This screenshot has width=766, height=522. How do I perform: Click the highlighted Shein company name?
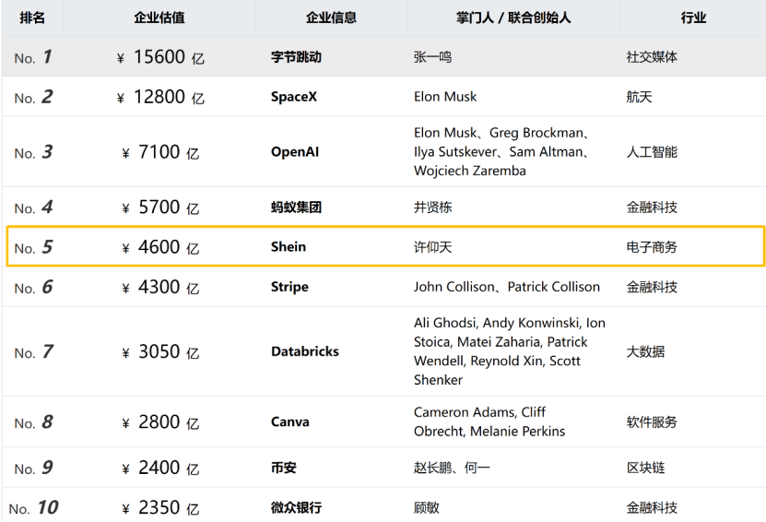289,247
